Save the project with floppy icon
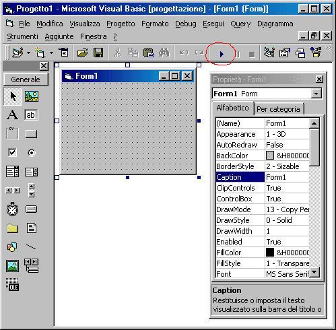Image resolution: width=336 pixels, height=330 pixels. [98, 53]
